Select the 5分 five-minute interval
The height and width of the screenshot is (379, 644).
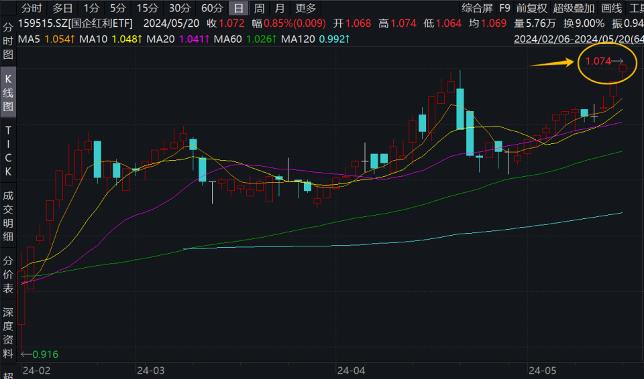(x=118, y=8)
